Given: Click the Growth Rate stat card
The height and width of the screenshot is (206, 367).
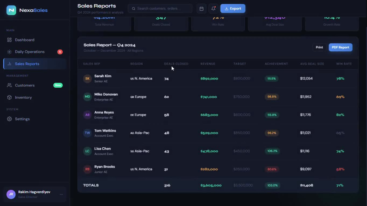Looking at the screenshot, I should [x=332, y=23].
